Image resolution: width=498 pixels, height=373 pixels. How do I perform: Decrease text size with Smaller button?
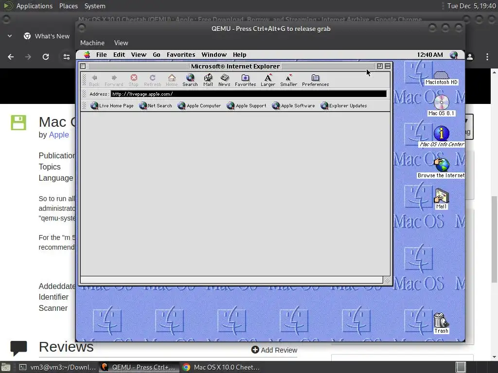coord(288,80)
